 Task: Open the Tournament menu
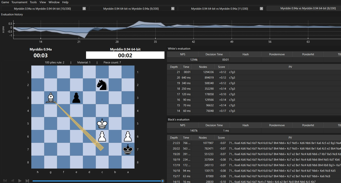point(19,2)
